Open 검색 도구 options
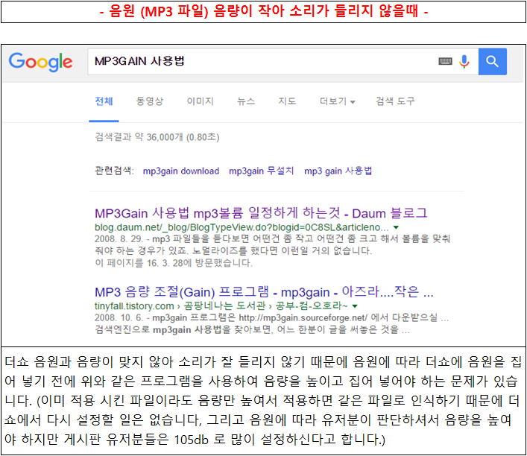Screen dimensions: 527x456 tap(395, 101)
